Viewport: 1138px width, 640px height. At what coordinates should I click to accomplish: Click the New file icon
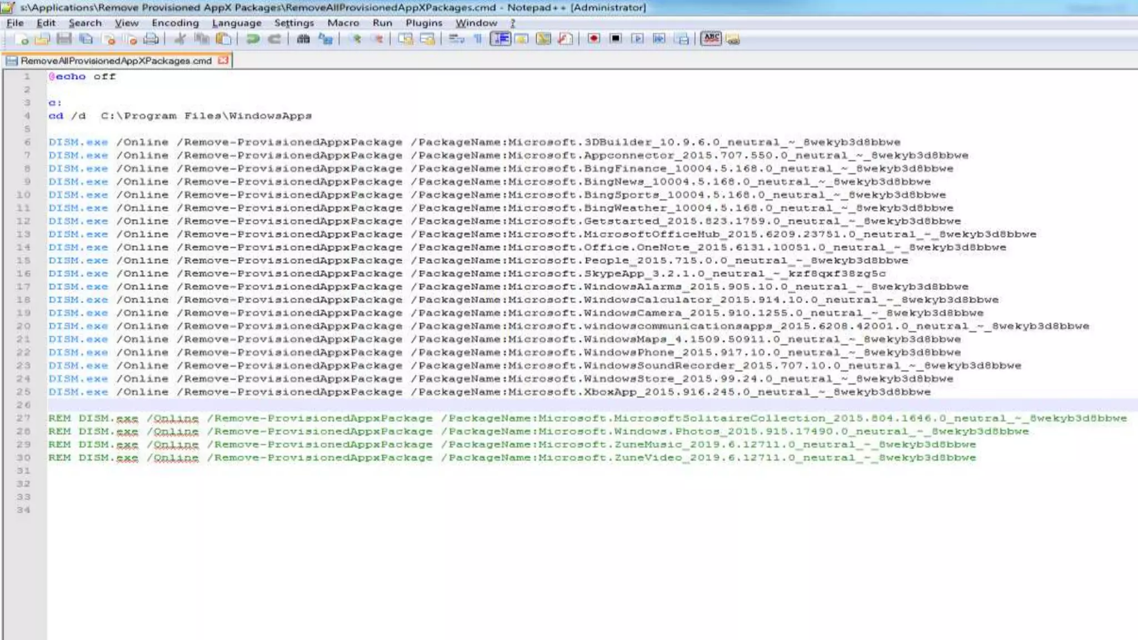click(x=22, y=39)
